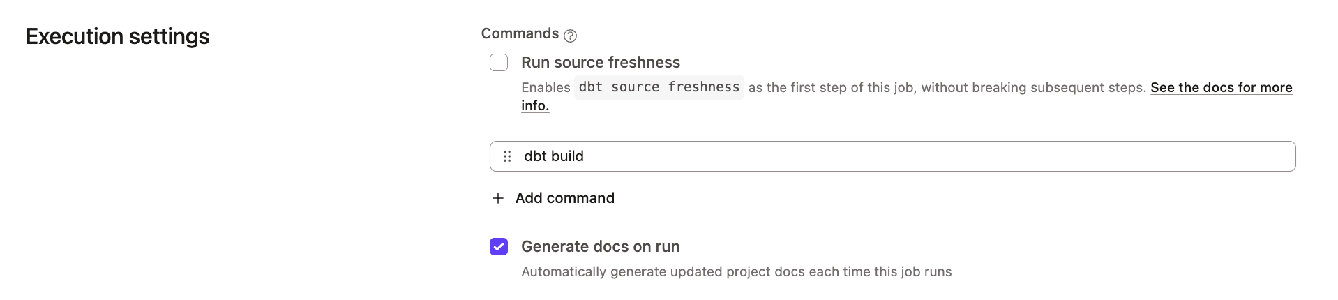1338x300 pixels.
Task: Click the Generate docs on run label
Action: pos(600,246)
